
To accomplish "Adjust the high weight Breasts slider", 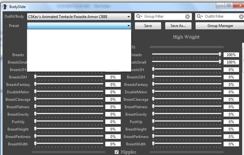I will tap(187, 54).
